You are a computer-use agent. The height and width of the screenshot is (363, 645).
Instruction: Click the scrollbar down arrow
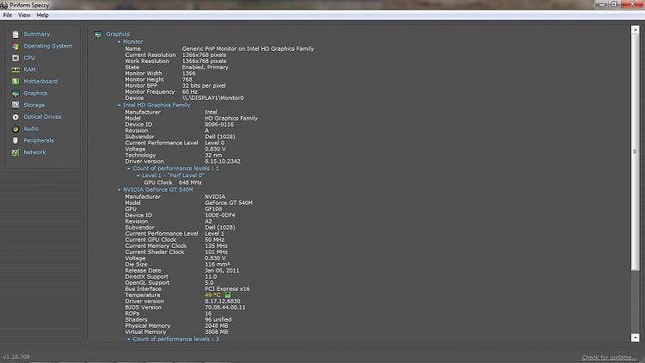(636, 337)
